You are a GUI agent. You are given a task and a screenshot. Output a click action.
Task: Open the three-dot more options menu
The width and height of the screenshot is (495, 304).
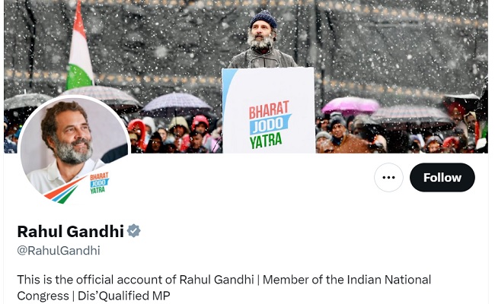coord(388,177)
